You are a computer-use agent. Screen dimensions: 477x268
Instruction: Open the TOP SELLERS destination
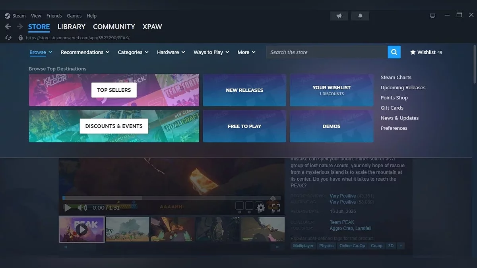pos(114,90)
